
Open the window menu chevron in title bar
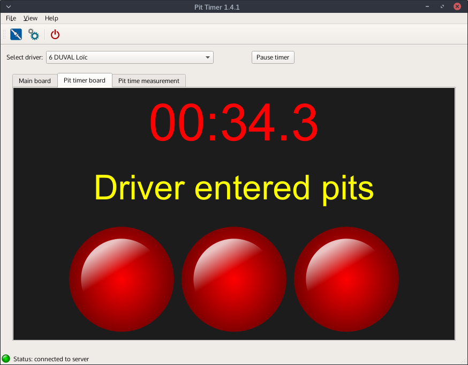click(8, 7)
